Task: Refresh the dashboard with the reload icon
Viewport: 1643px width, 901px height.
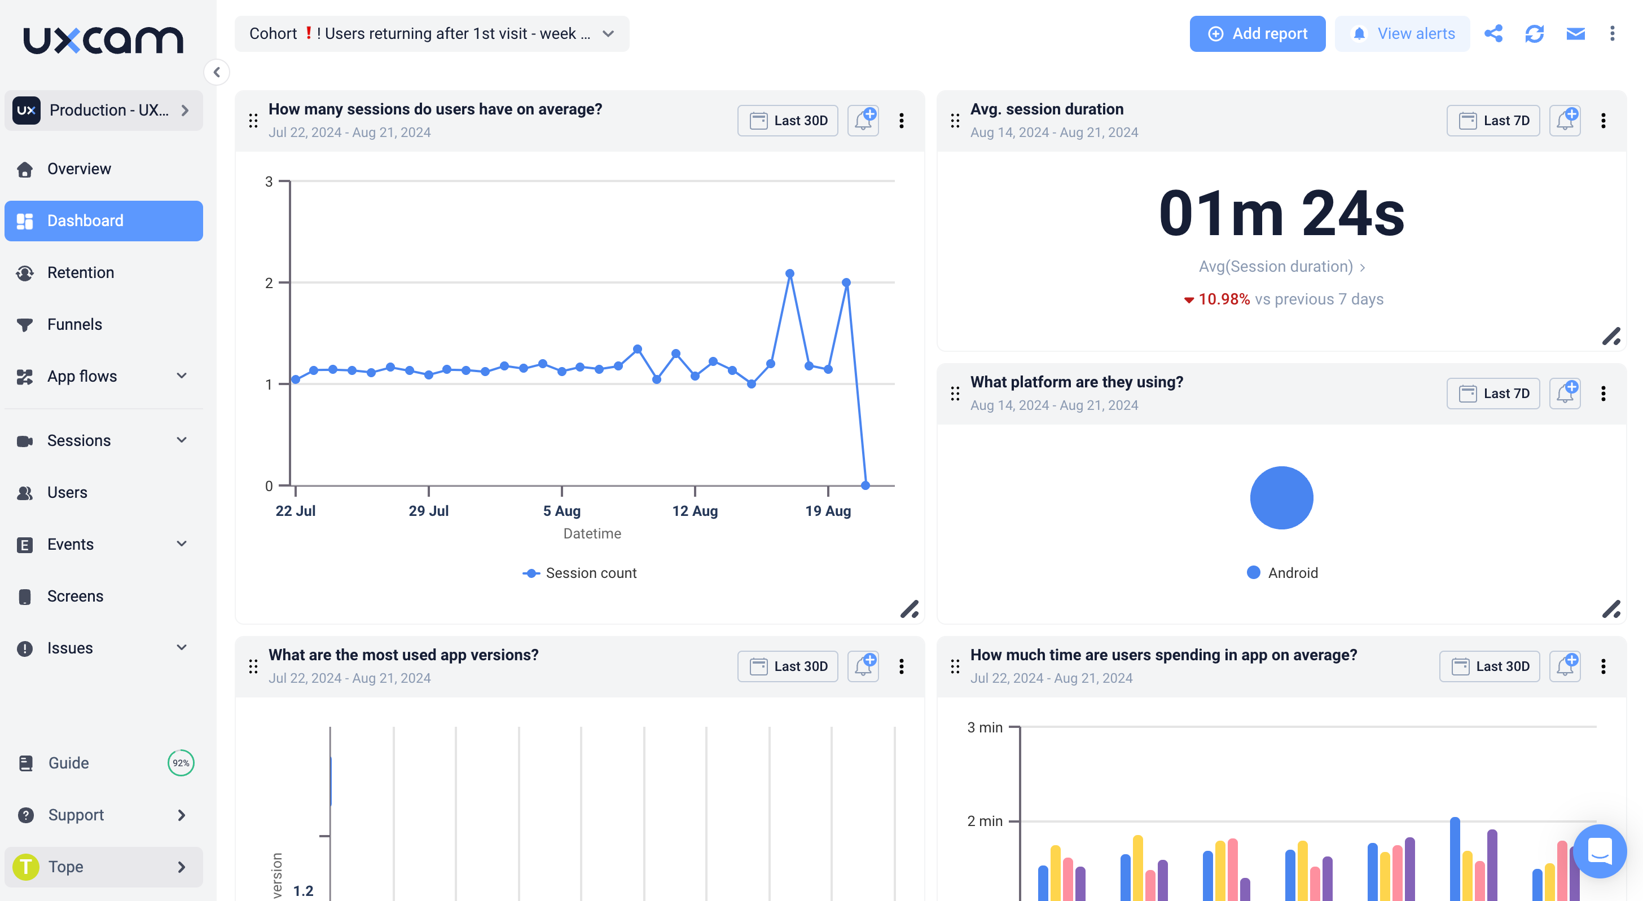Action: (x=1534, y=34)
